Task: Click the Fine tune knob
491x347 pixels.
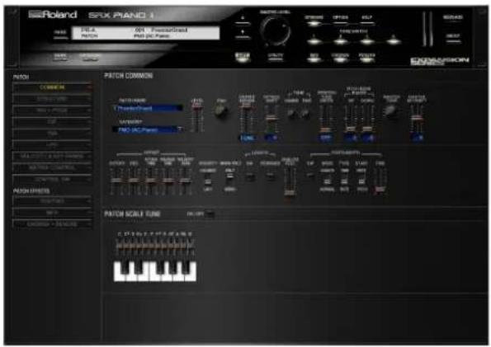Action: click(306, 113)
